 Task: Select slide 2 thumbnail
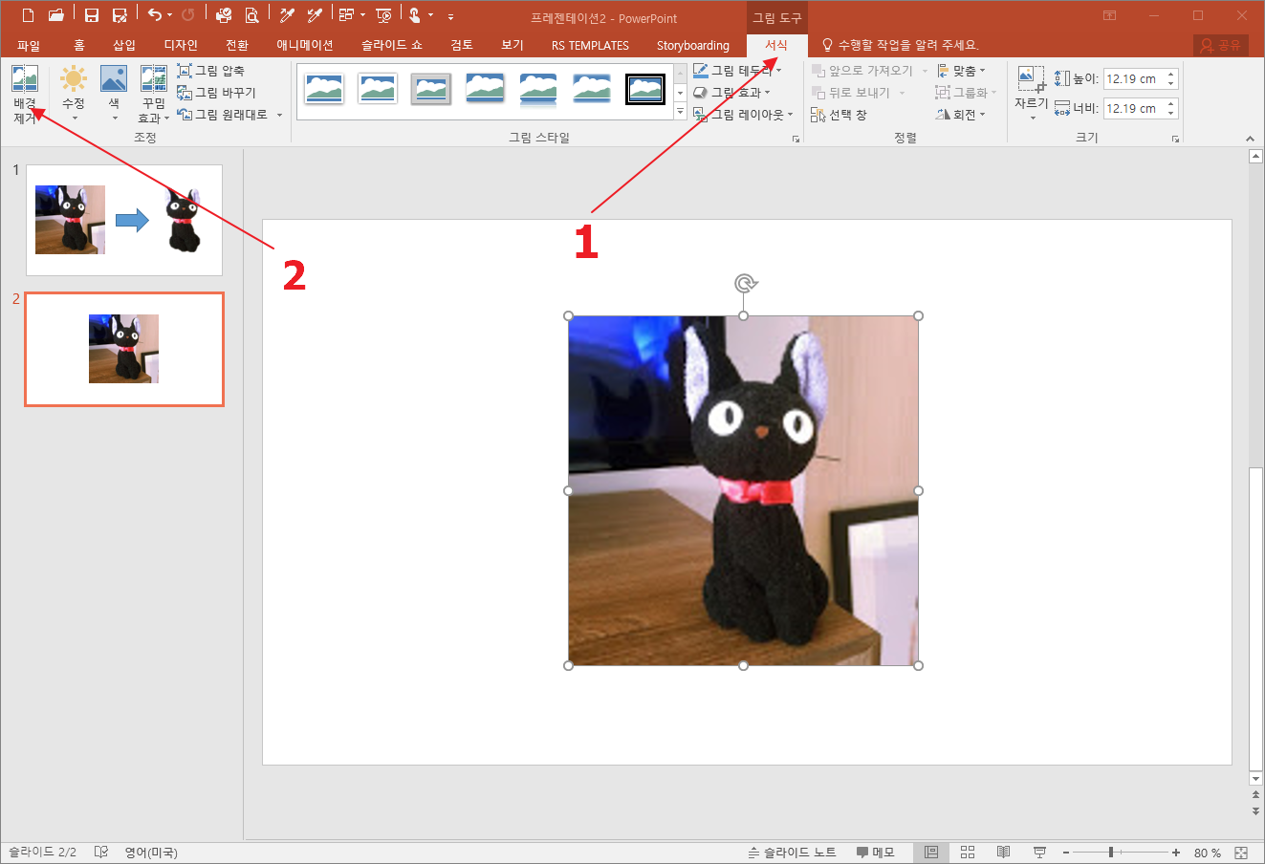[124, 349]
